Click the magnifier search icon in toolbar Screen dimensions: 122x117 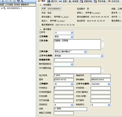22,1
